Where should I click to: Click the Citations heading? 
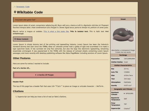click(x=18, y=91)
